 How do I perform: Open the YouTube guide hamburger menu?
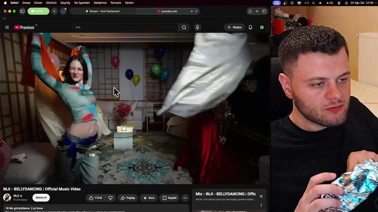[7, 27]
